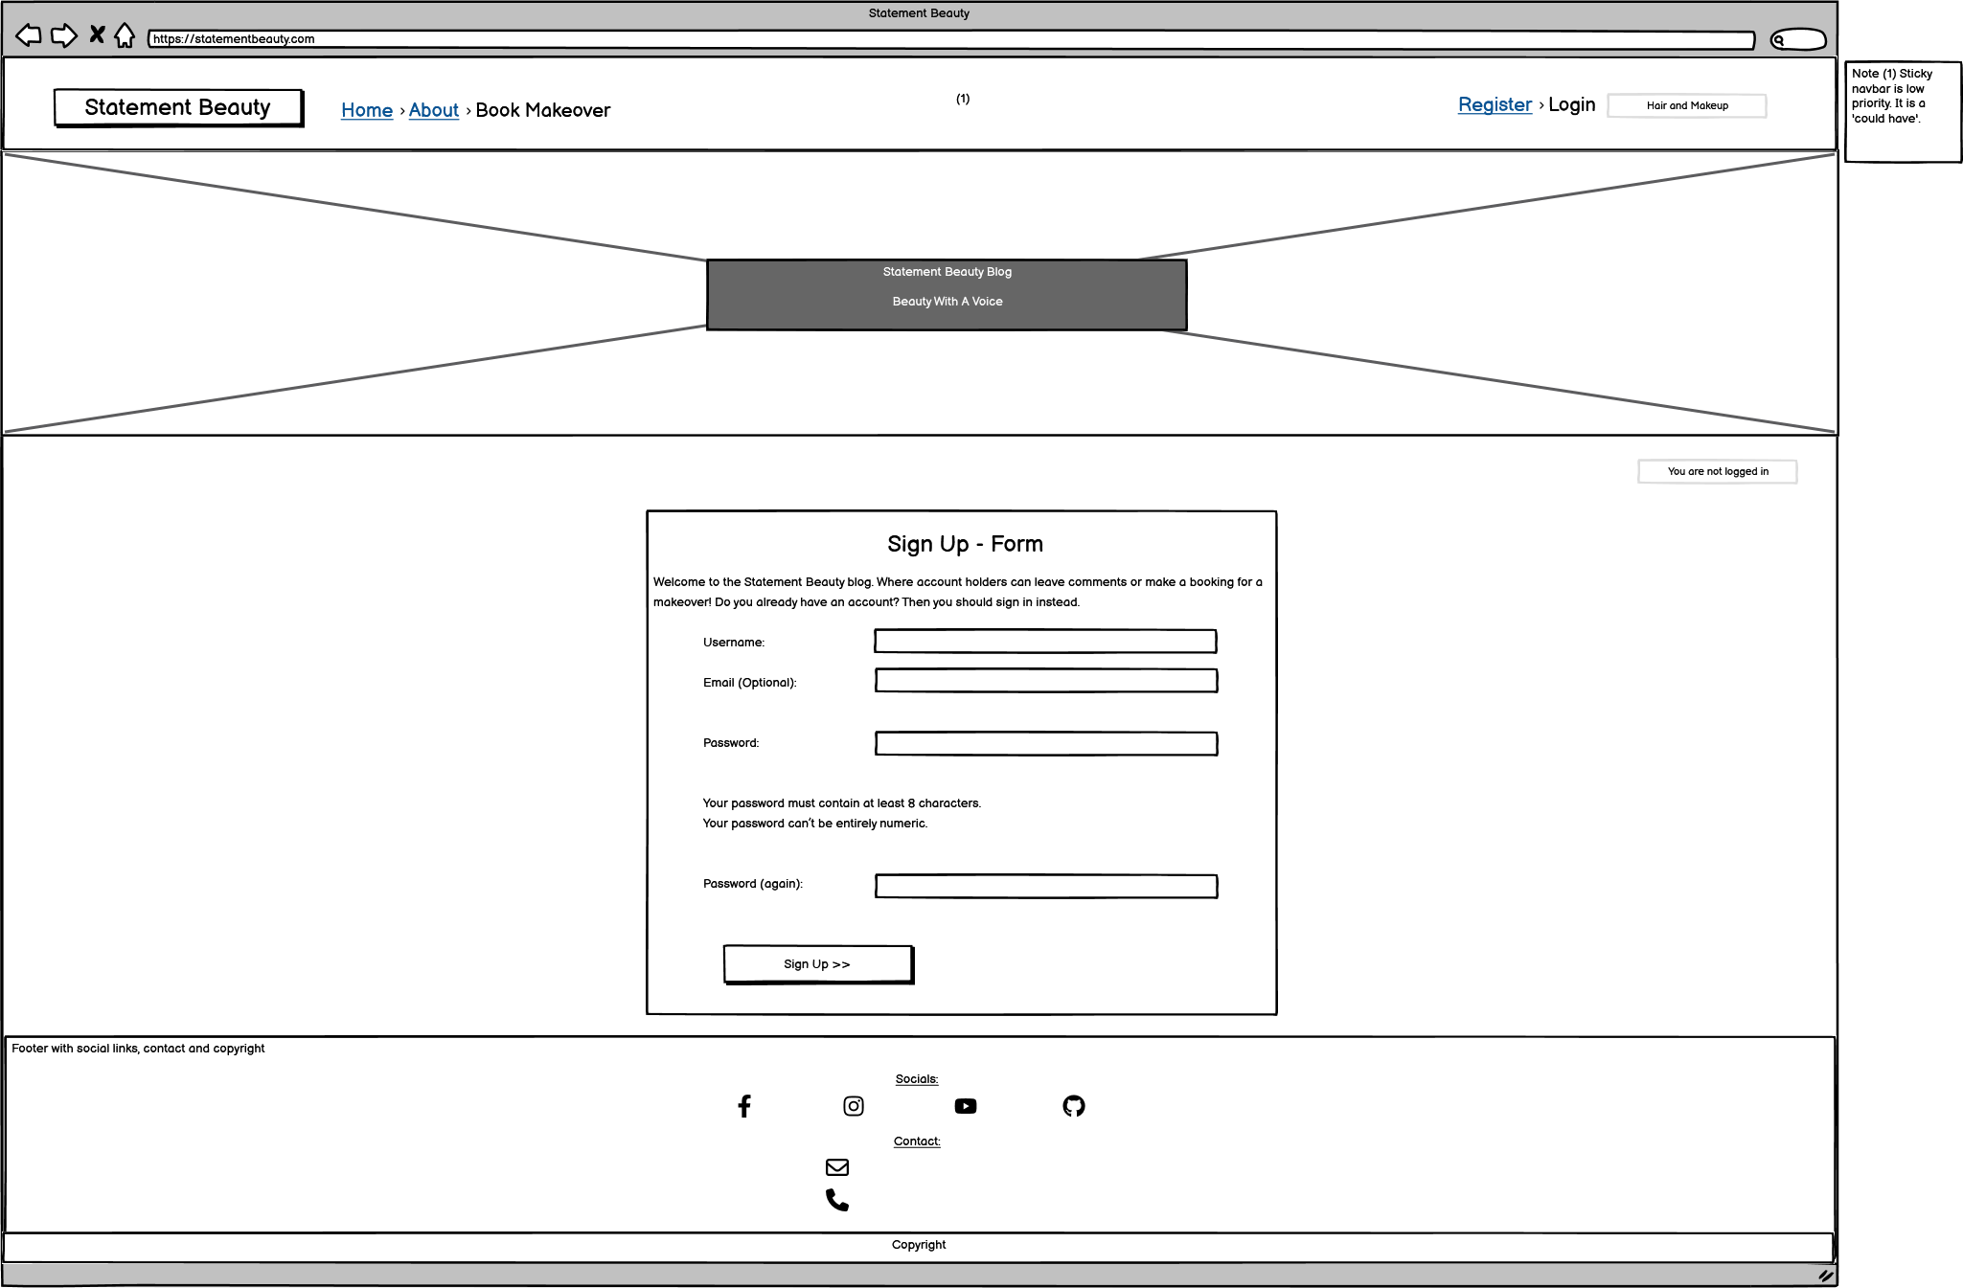The image size is (1963, 1288).
Task: Click the browser forward arrow icon
Action: (x=63, y=36)
